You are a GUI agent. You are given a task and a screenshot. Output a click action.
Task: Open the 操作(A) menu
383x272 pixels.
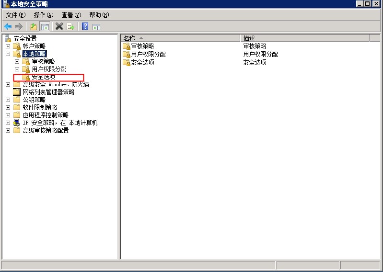coord(44,15)
